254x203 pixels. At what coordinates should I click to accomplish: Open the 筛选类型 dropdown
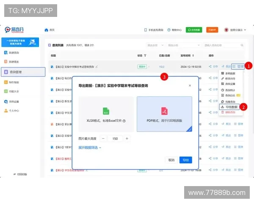[x=155, y=45]
